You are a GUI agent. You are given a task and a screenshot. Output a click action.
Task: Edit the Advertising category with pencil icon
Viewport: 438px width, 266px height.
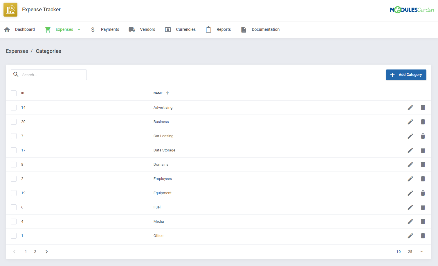tap(410, 107)
